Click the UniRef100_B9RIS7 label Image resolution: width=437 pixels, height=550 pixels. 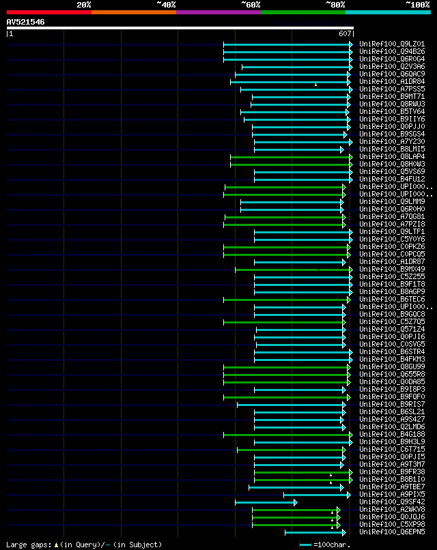(x=392, y=404)
